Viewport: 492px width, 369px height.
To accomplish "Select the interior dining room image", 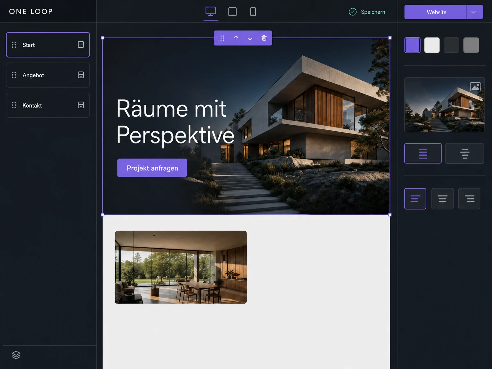I will (181, 267).
